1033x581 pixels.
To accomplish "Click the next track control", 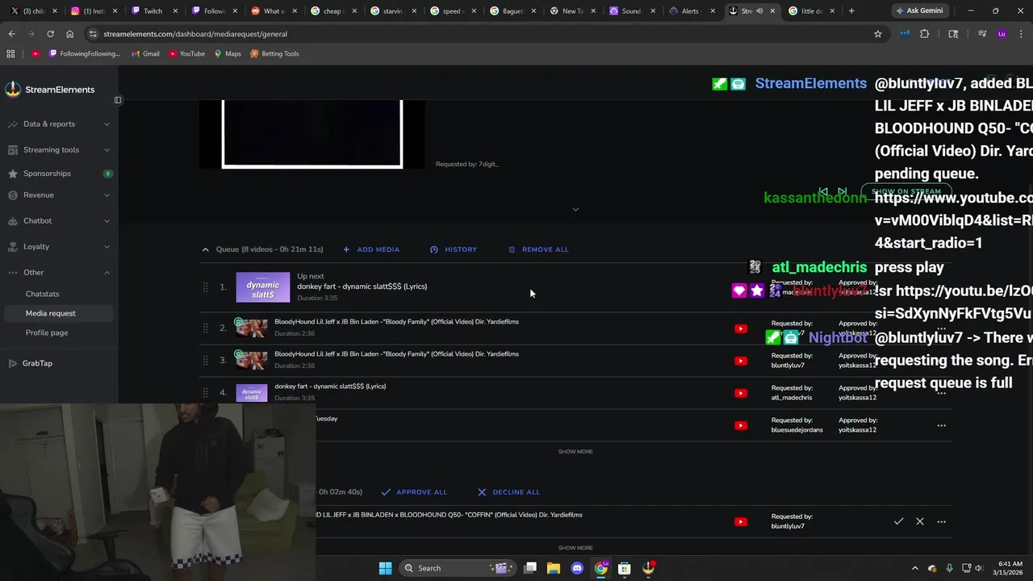I will click(842, 192).
